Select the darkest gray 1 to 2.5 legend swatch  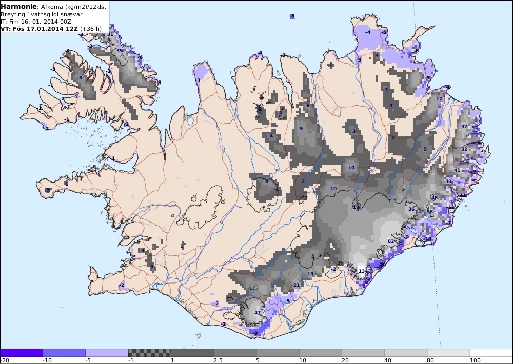click(x=192, y=353)
